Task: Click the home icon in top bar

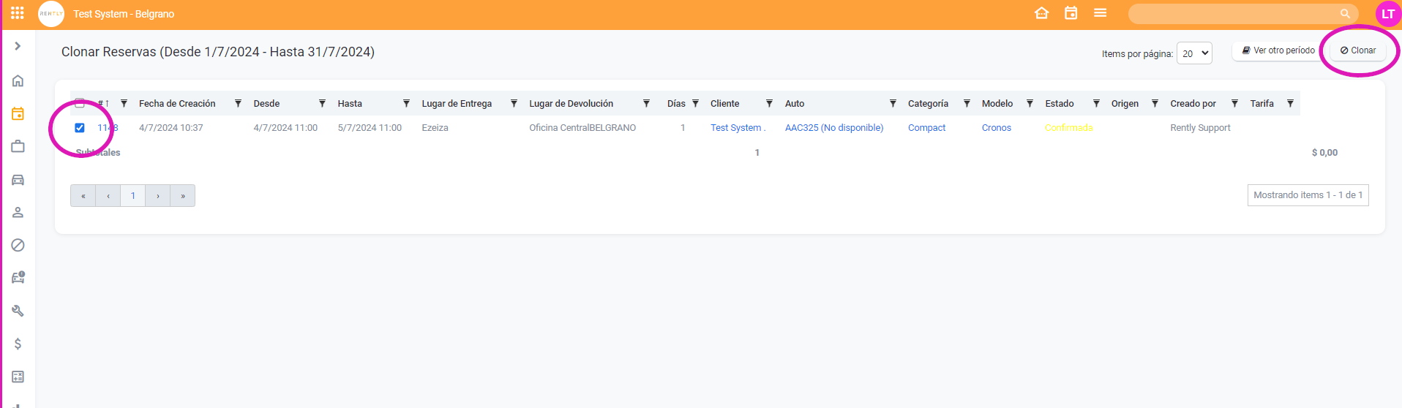Action: click(x=1041, y=13)
